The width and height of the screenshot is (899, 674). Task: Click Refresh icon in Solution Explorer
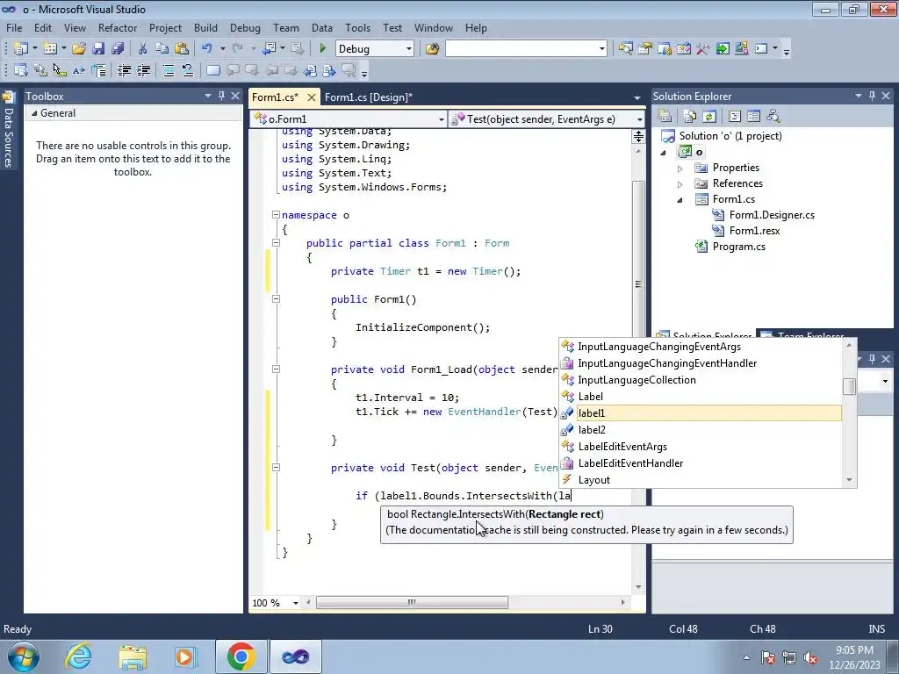tap(709, 117)
